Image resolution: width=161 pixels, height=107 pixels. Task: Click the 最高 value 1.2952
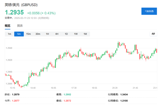(x=67, y=94)
